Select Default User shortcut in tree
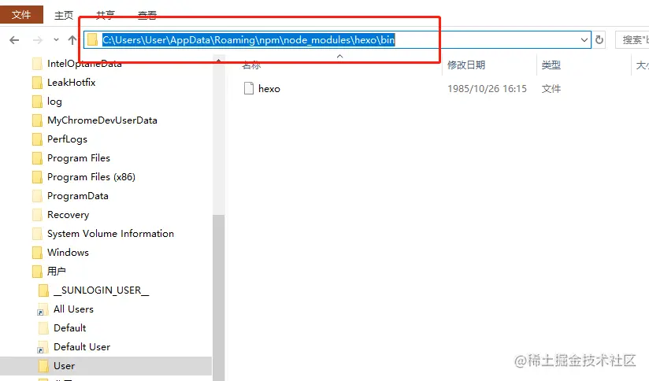Image resolution: width=649 pixels, height=381 pixels. (82, 346)
